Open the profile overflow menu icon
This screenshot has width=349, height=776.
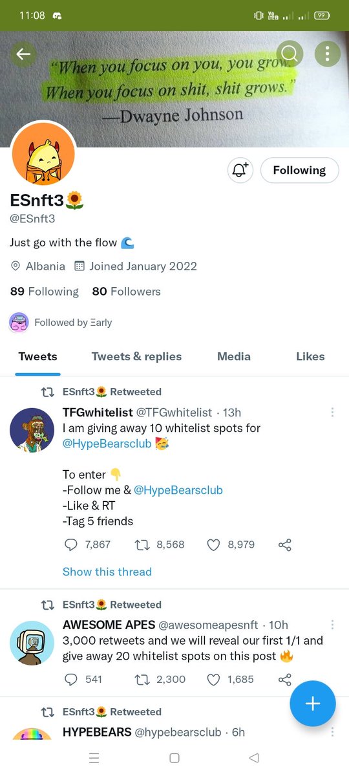click(x=327, y=54)
